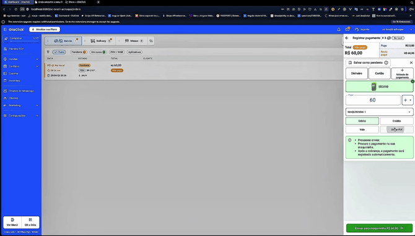Click the Pendente status badge on order #3
Viewport: 415px width, 236px height.
click(84, 65)
